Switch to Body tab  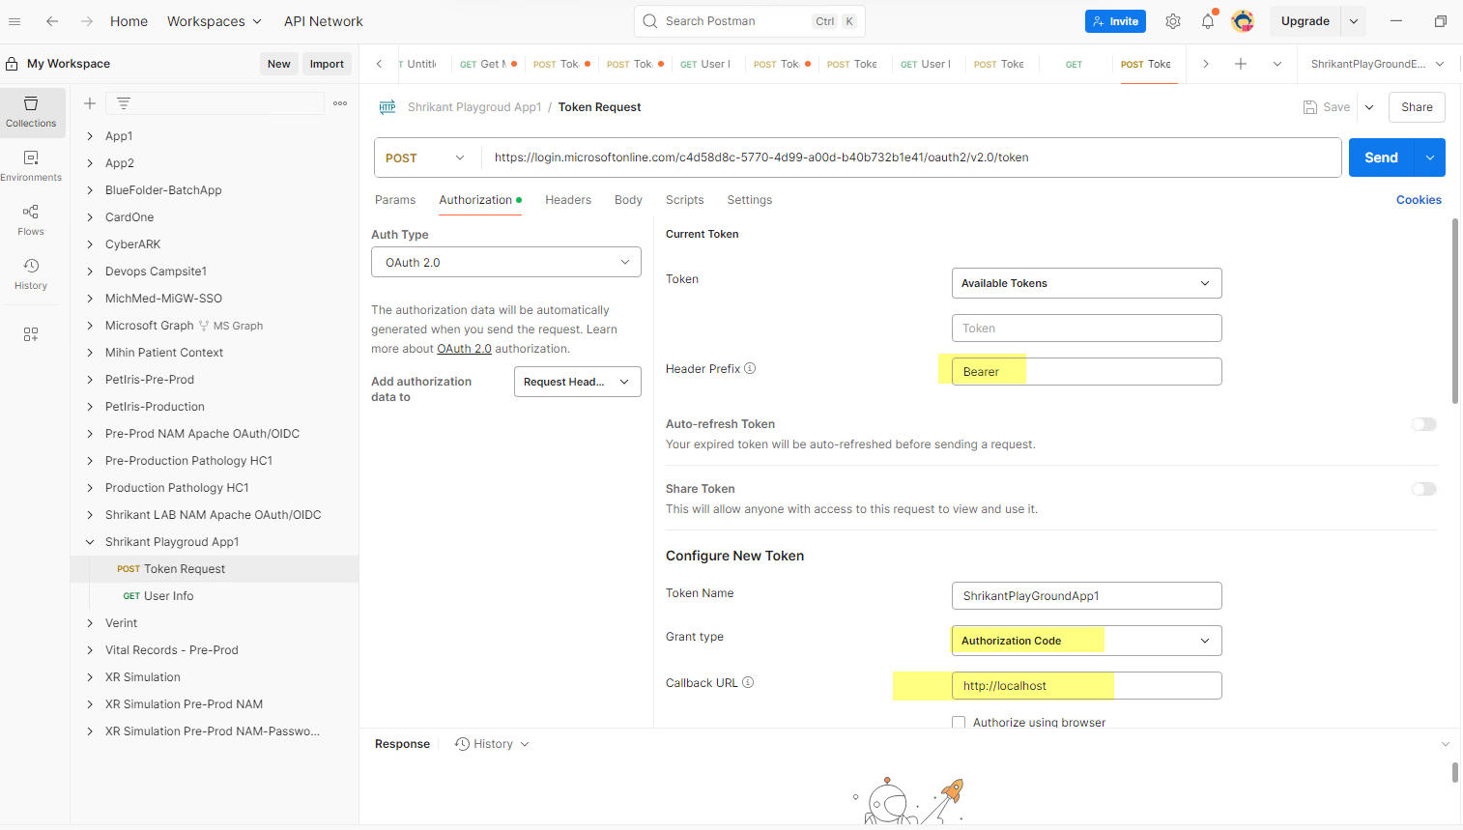click(x=628, y=200)
